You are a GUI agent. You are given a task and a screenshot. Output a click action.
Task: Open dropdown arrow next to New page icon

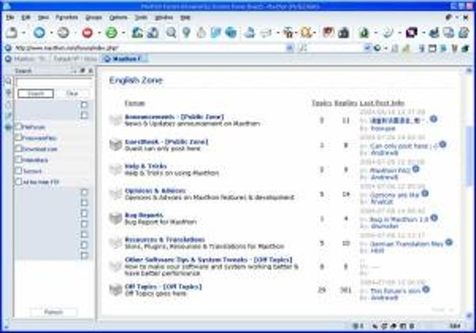(x=23, y=33)
